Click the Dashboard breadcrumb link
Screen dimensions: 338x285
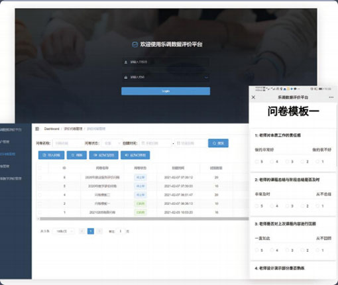click(x=52, y=129)
